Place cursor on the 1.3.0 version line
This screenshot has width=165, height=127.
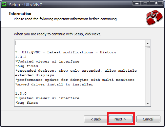[x=21, y=94]
